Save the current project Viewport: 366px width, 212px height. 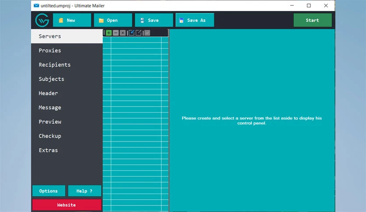pyautogui.click(x=154, y=20)
